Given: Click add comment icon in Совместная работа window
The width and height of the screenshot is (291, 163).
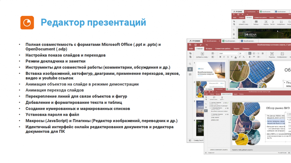Looking at the screenshot, I should tap(214, 98).
